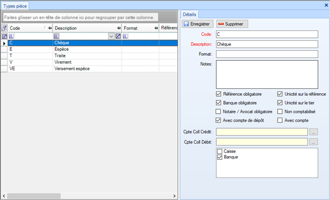Click the filter operator icon under Format column
This screenshot has width=330, height=200.
(126, 36)
